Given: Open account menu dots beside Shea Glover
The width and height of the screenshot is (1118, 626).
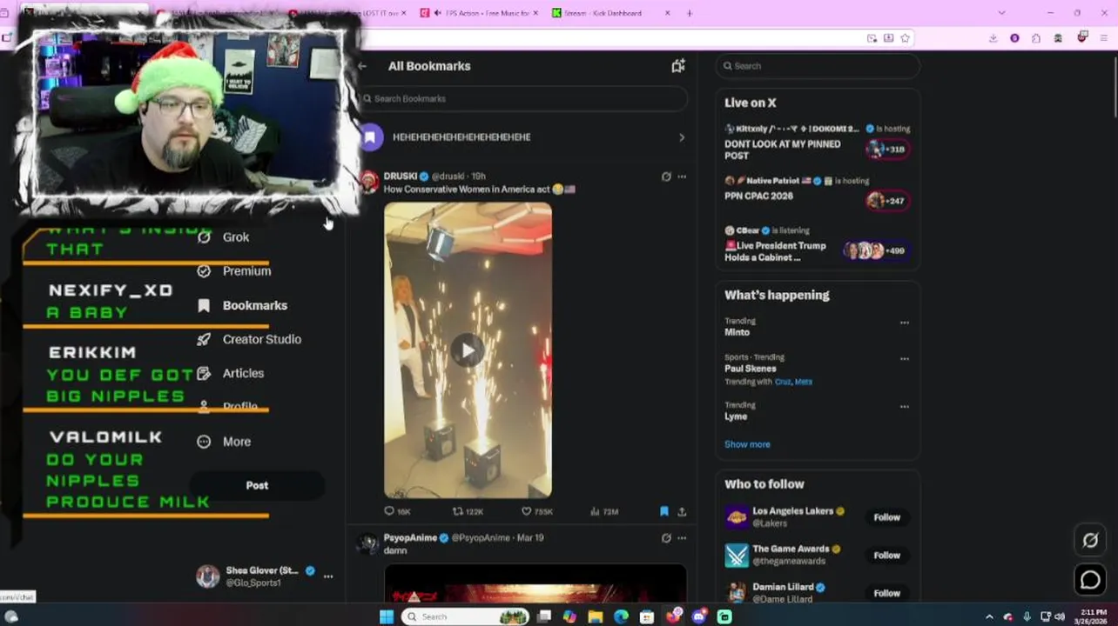Looking at the screenshot, I should tap(328, 576).
